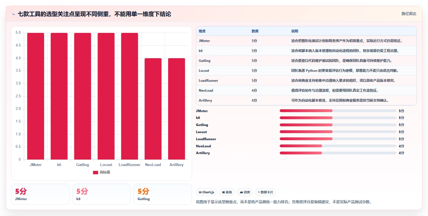Click the description starting 适合将商业支持
Image resolution: width=428 pixels, height=216 pixels.
click(x=343, y=81)
